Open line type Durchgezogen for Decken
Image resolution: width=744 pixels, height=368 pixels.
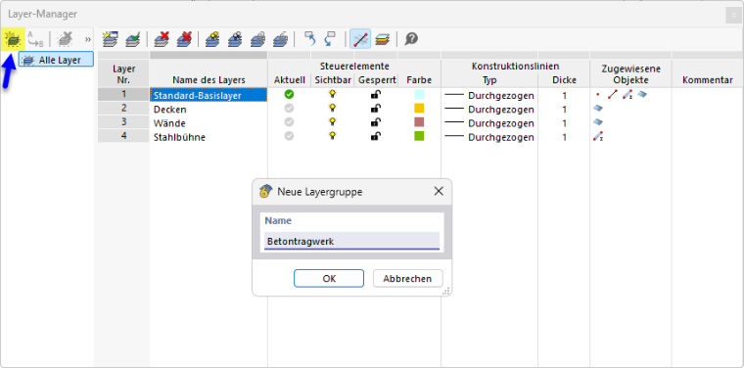coord(489,109)
